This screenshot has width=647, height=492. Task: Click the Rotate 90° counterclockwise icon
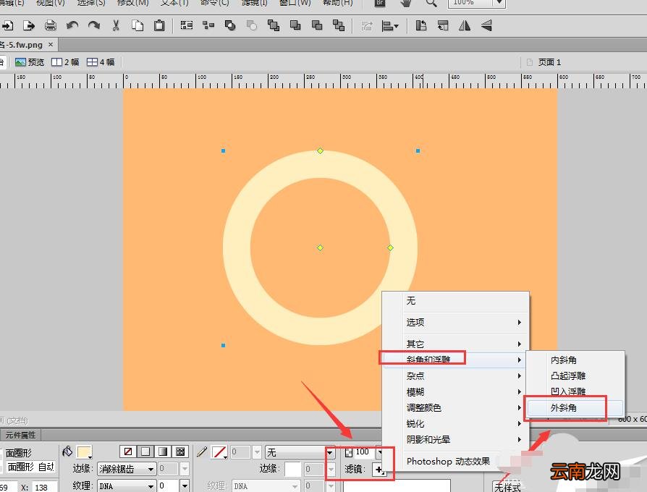[x=421, y=25]
